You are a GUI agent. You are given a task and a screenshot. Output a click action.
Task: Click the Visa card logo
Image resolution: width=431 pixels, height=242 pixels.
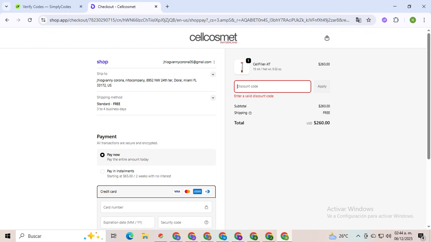(x=177, y=191)
